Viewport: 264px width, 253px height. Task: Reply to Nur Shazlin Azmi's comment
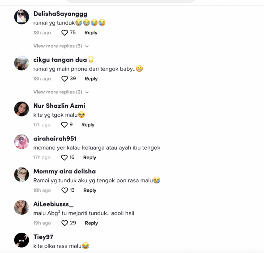pyautogui.click(x=88, y=125)
